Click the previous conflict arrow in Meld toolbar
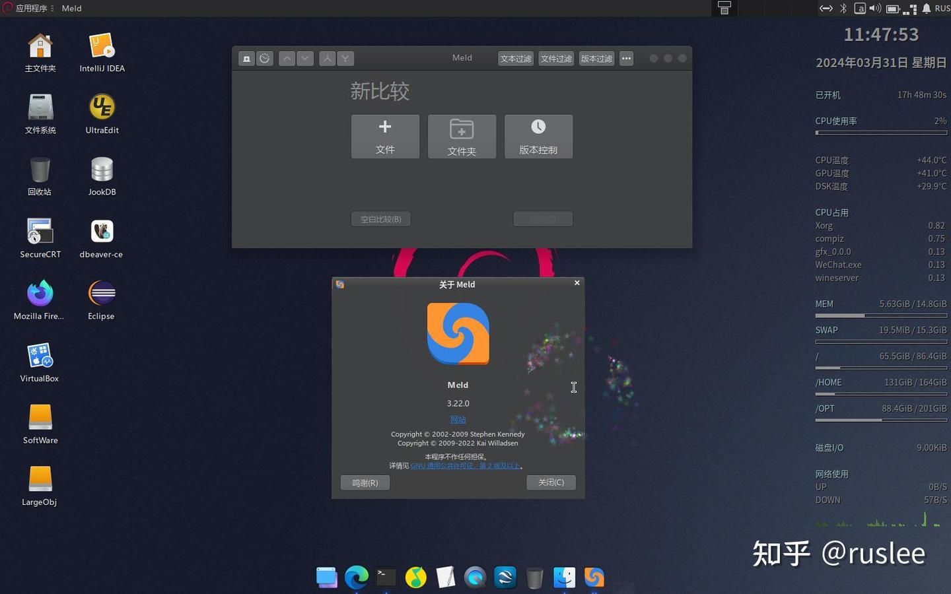 (327, 59)
